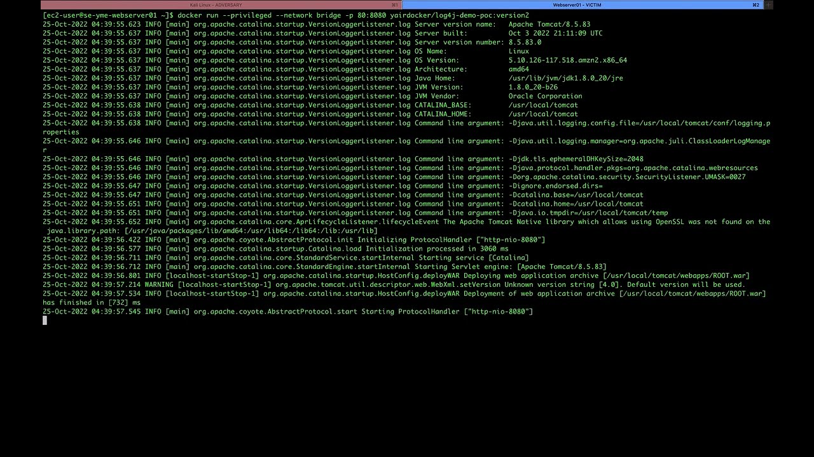The height and width of the screenshot is (457, 814).
Task: Select -Djdk.tls.ephemeralDHKeySize=2048 argument
Action: click(576, 159)
